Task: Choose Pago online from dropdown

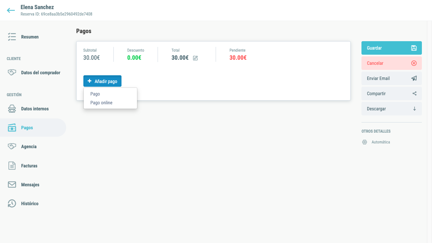Action: [x=110, y=103]
